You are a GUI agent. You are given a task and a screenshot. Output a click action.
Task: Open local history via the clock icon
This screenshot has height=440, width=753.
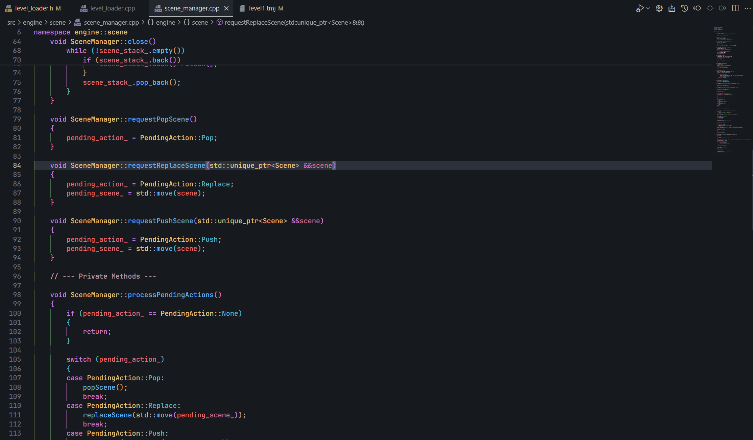click(x=684, y=8)
